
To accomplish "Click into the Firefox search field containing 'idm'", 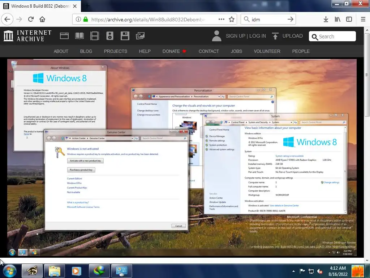I will point(268,20).
